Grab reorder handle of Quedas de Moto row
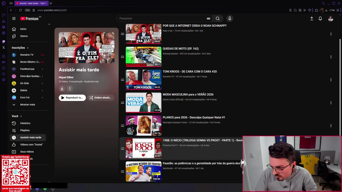 click(x=122, y=57)
